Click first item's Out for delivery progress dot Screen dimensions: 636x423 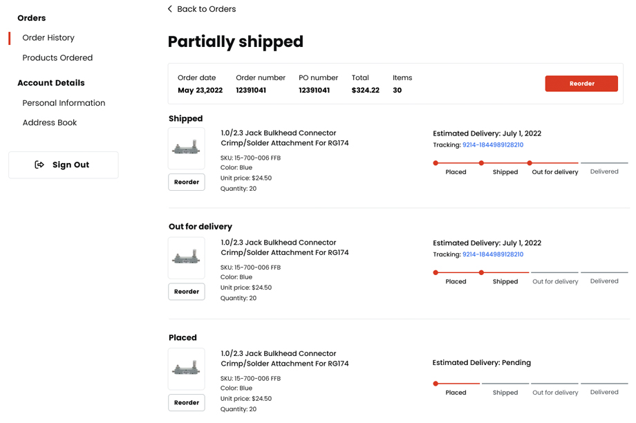[530, 163]
